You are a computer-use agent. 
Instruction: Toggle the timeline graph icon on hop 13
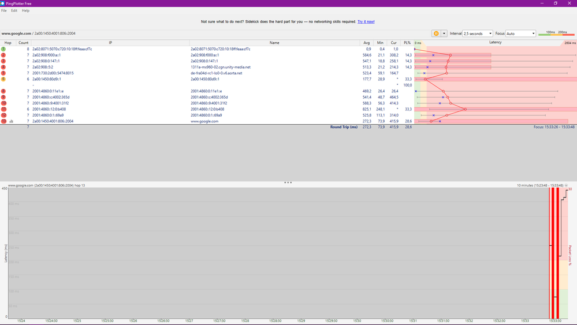(x=12, y=121)
